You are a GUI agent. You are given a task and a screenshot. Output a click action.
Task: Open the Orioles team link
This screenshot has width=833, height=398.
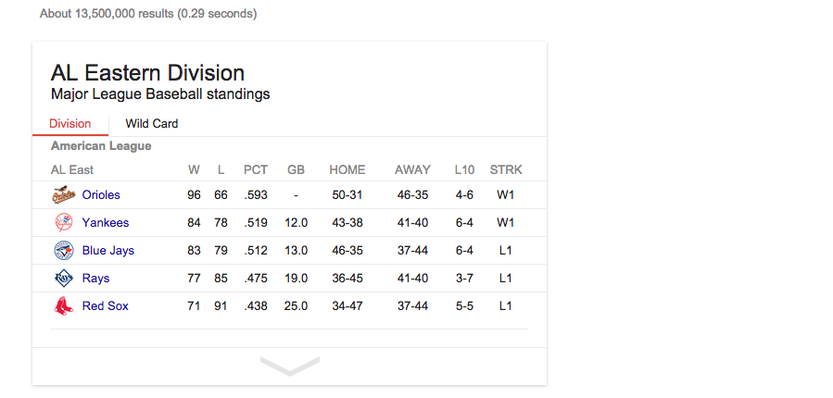[x=101, y=195]
